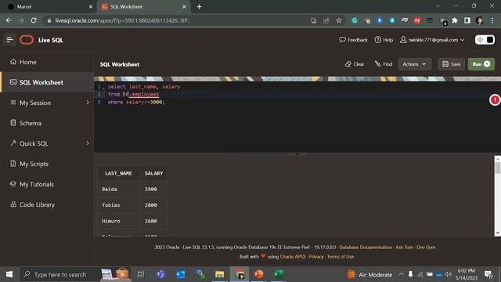Click the red error count badge
The height and width of the screenshot is (282, 501).
(495, 100)
